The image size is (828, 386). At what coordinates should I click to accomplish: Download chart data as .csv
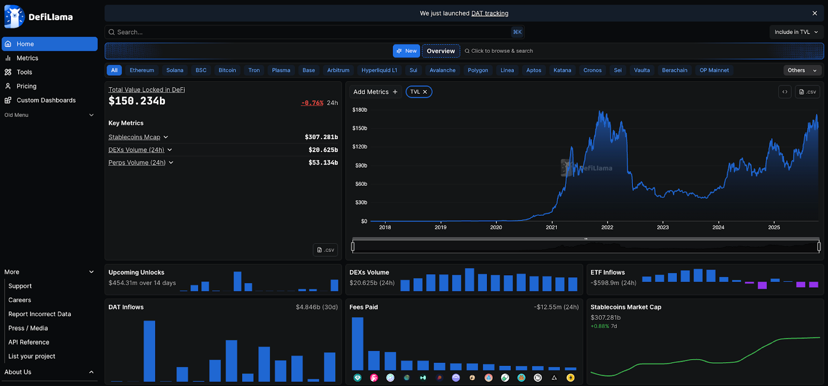(807, 92)
